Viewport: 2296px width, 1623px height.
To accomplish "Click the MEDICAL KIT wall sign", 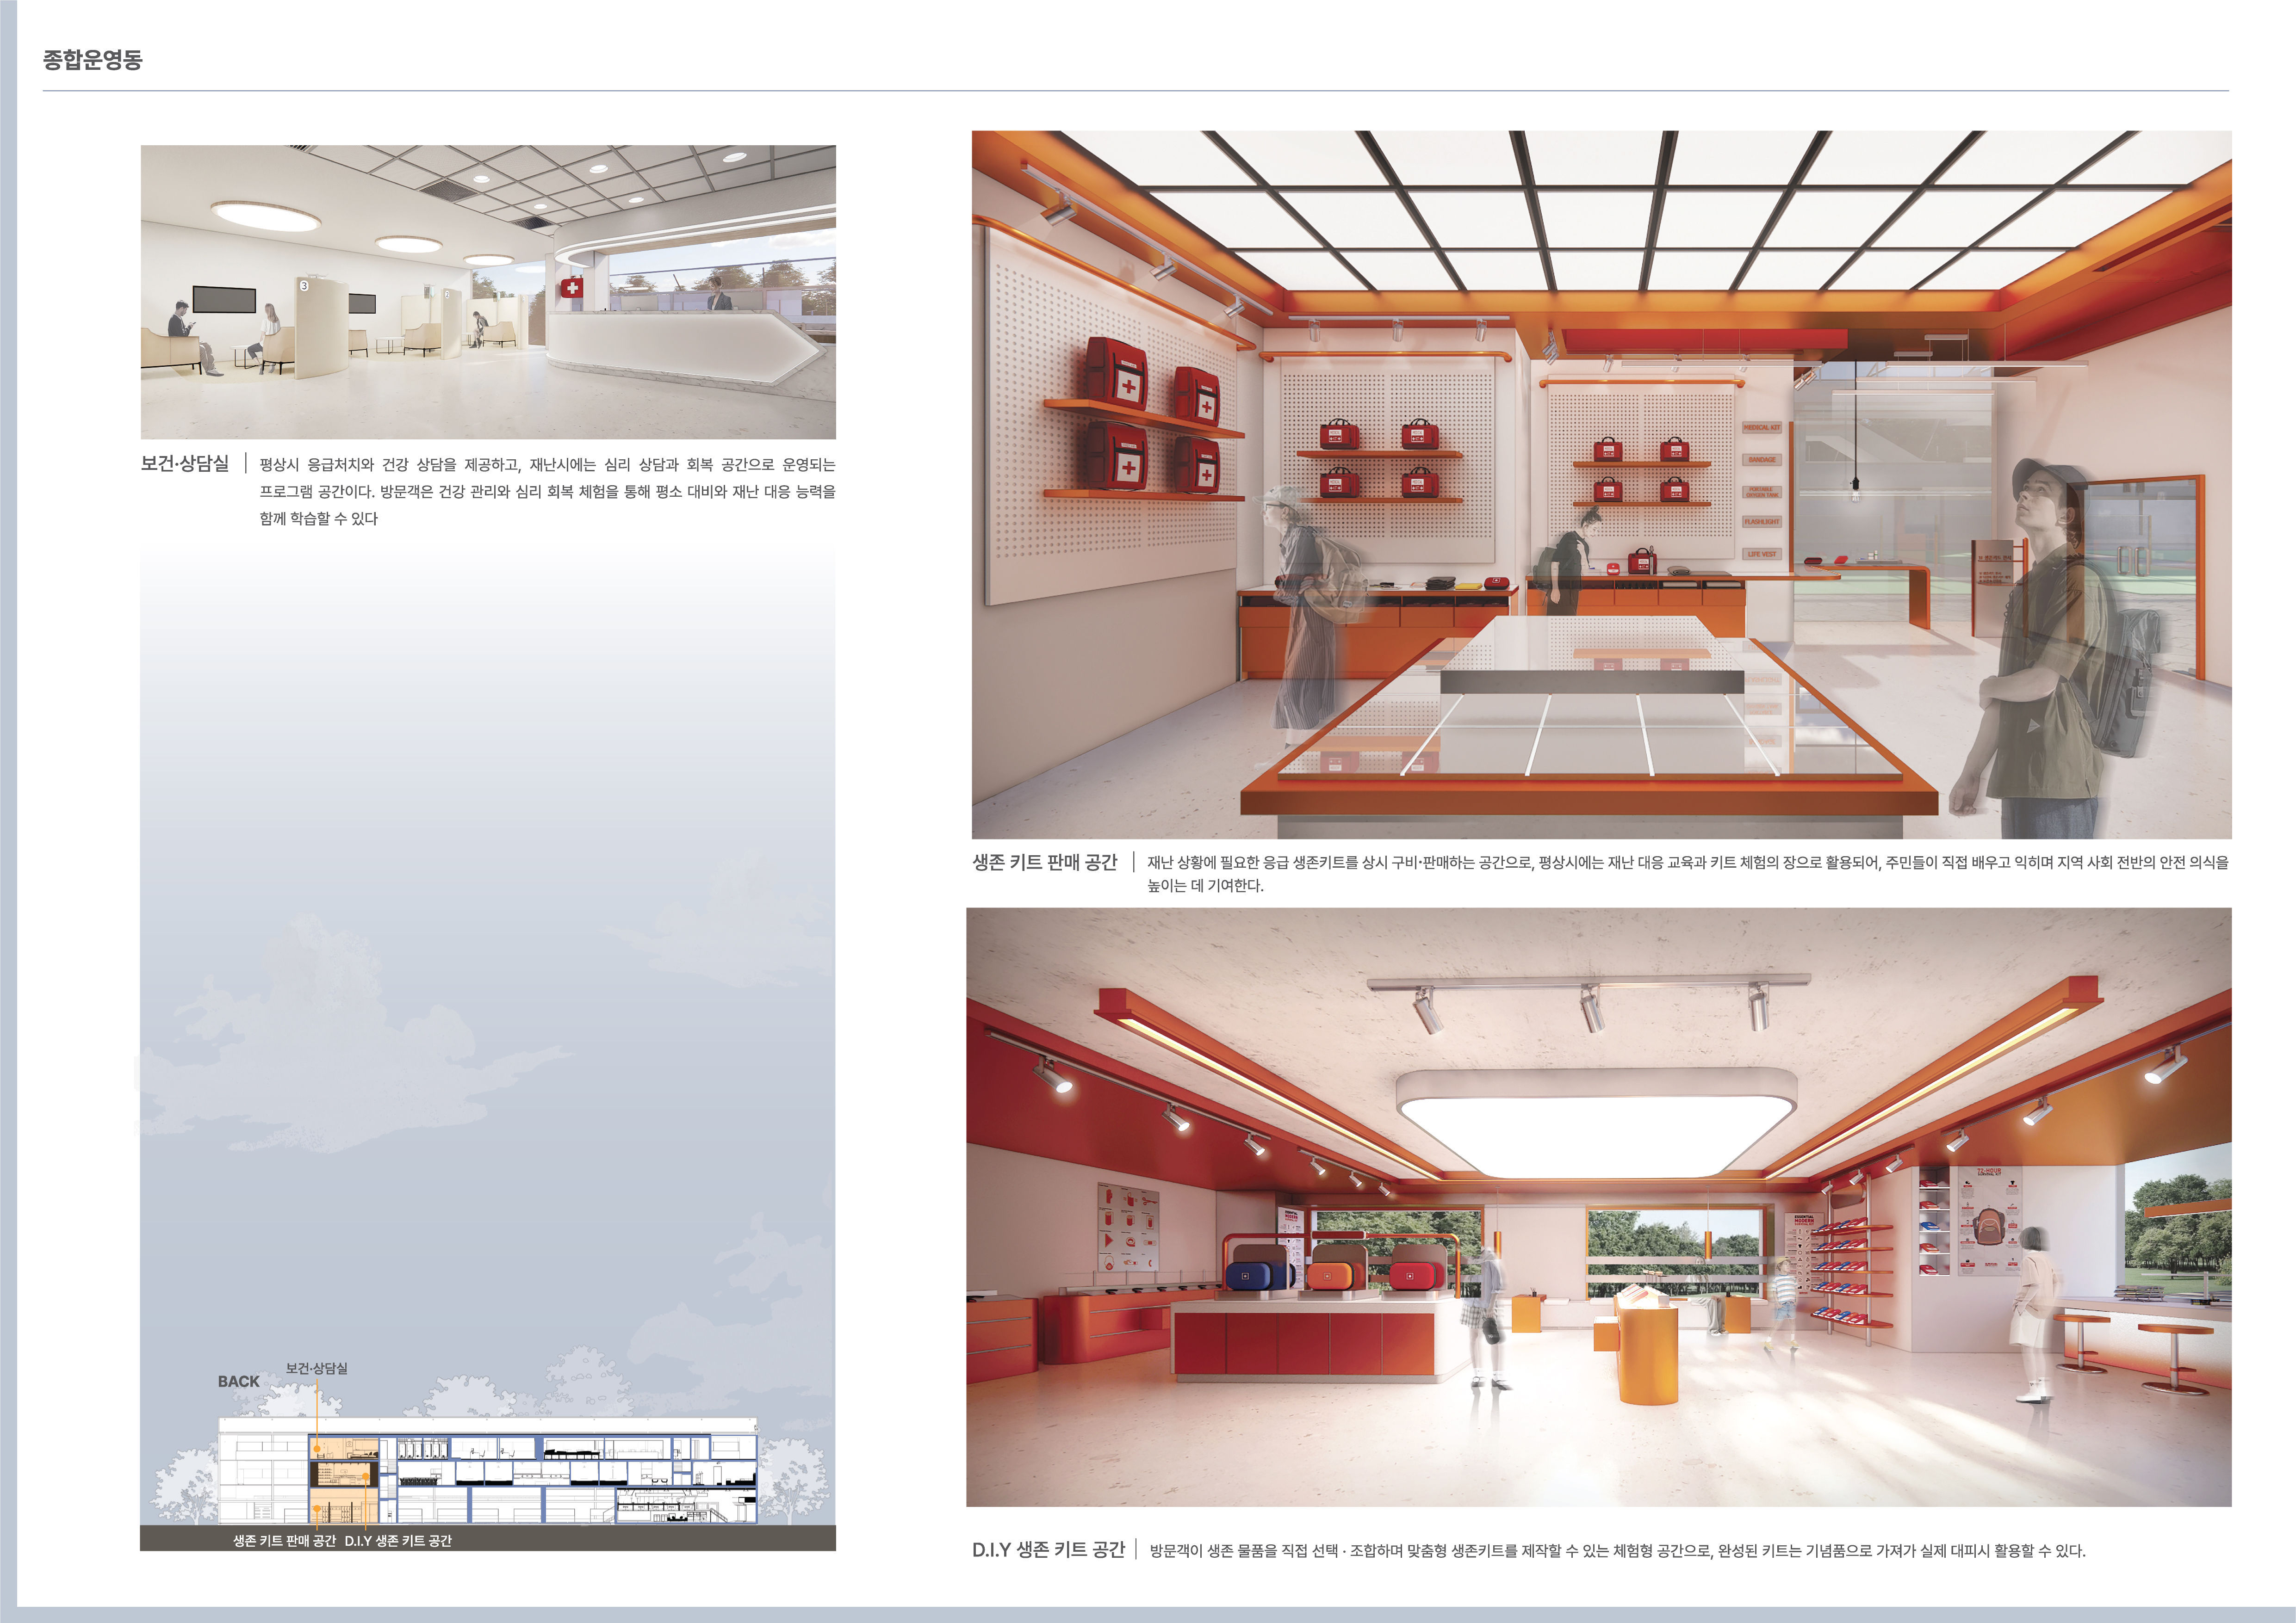I will click(1761, 428).
